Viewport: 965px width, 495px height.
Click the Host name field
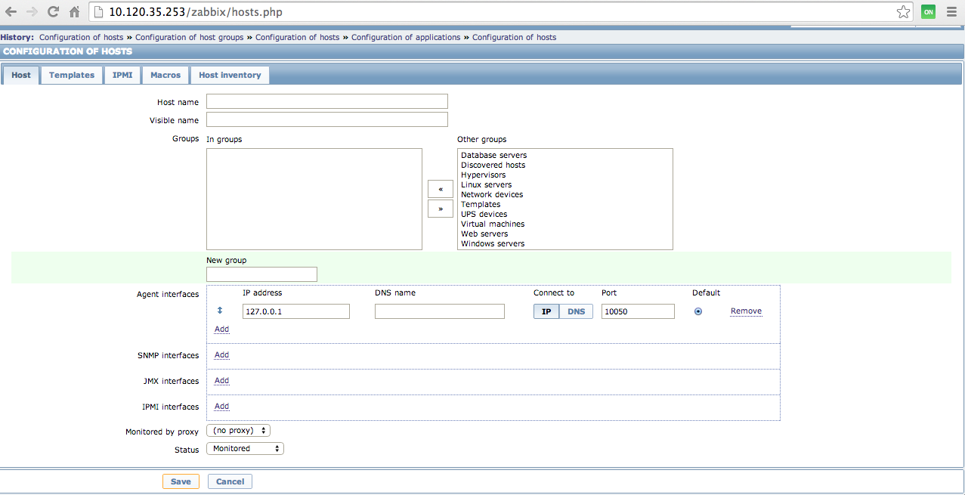pos(327,101)
